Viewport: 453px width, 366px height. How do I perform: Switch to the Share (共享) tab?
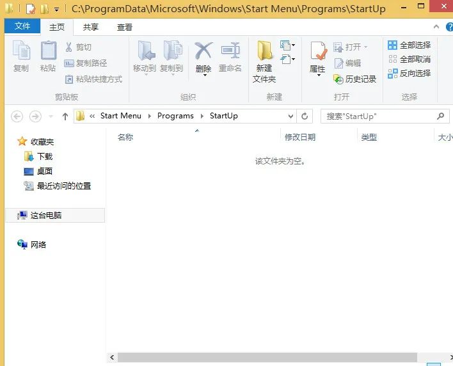tap(91, 27)
